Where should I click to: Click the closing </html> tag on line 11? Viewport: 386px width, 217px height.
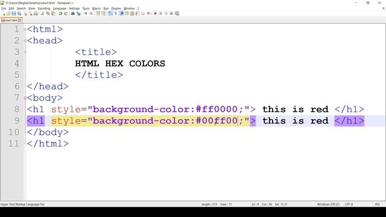[x=48, y=143]
